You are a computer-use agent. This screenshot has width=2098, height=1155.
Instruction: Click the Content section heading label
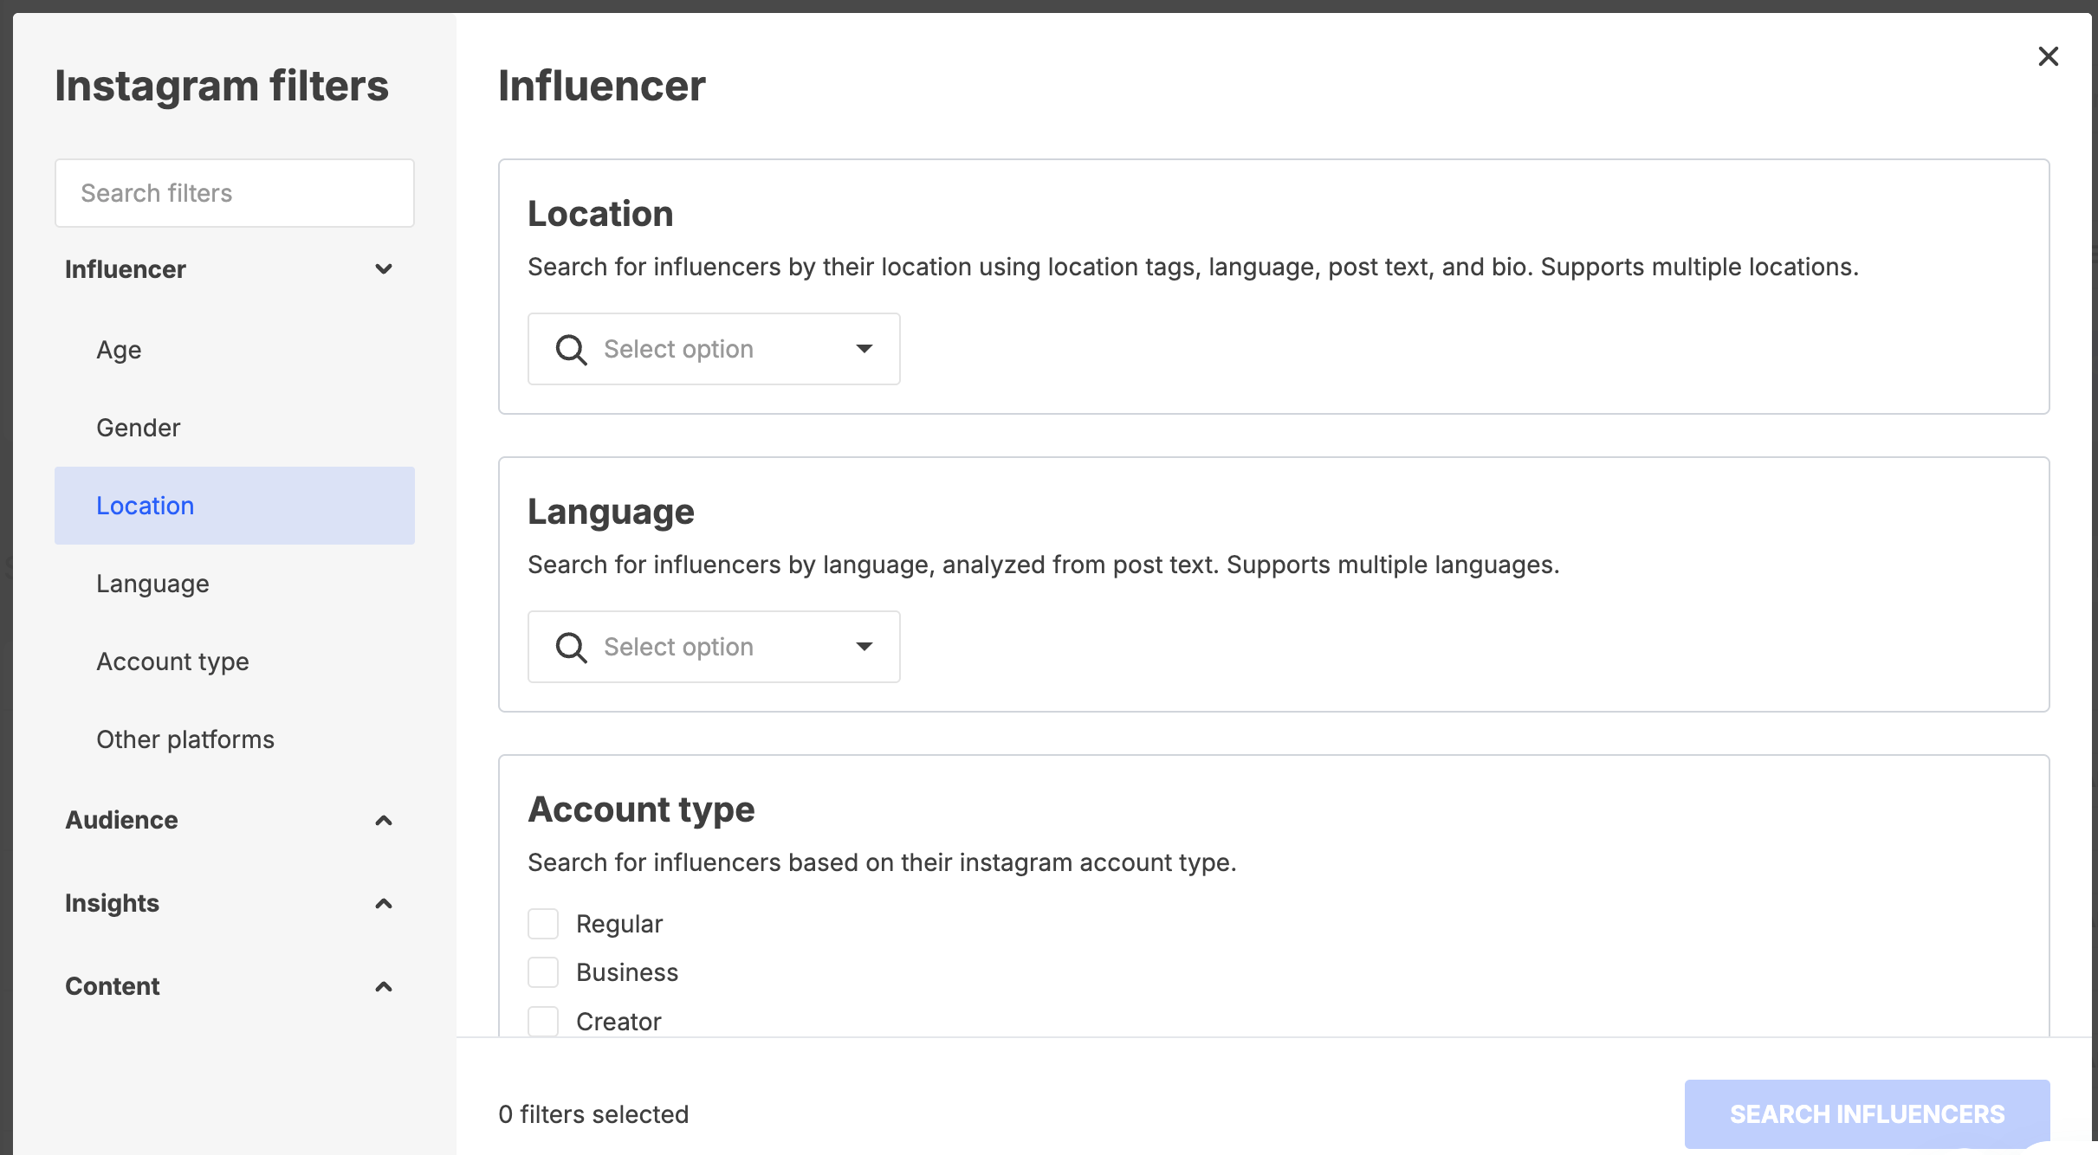[x=113, y=986]
